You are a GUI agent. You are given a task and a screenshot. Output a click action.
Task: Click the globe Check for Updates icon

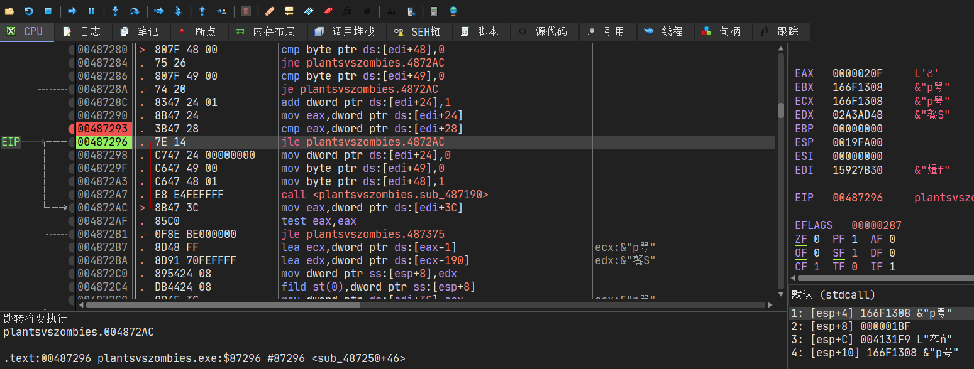[453, 11]
